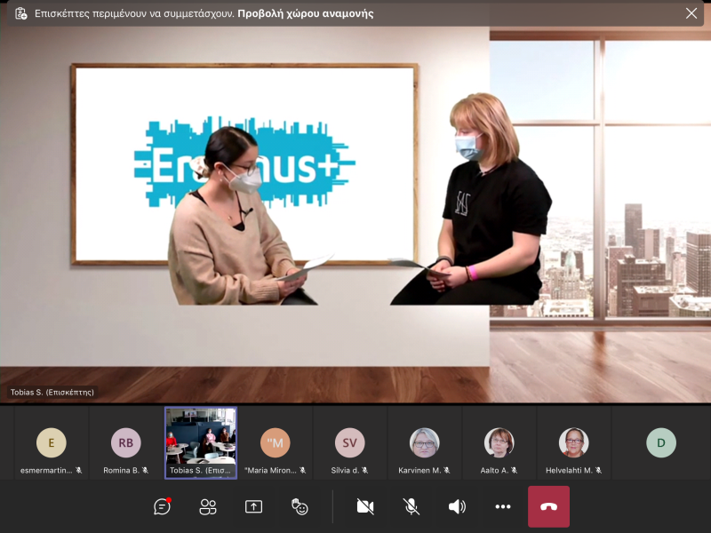Unmute the microphone
This screenshot has height=533, width=711.
coord(411,506)
